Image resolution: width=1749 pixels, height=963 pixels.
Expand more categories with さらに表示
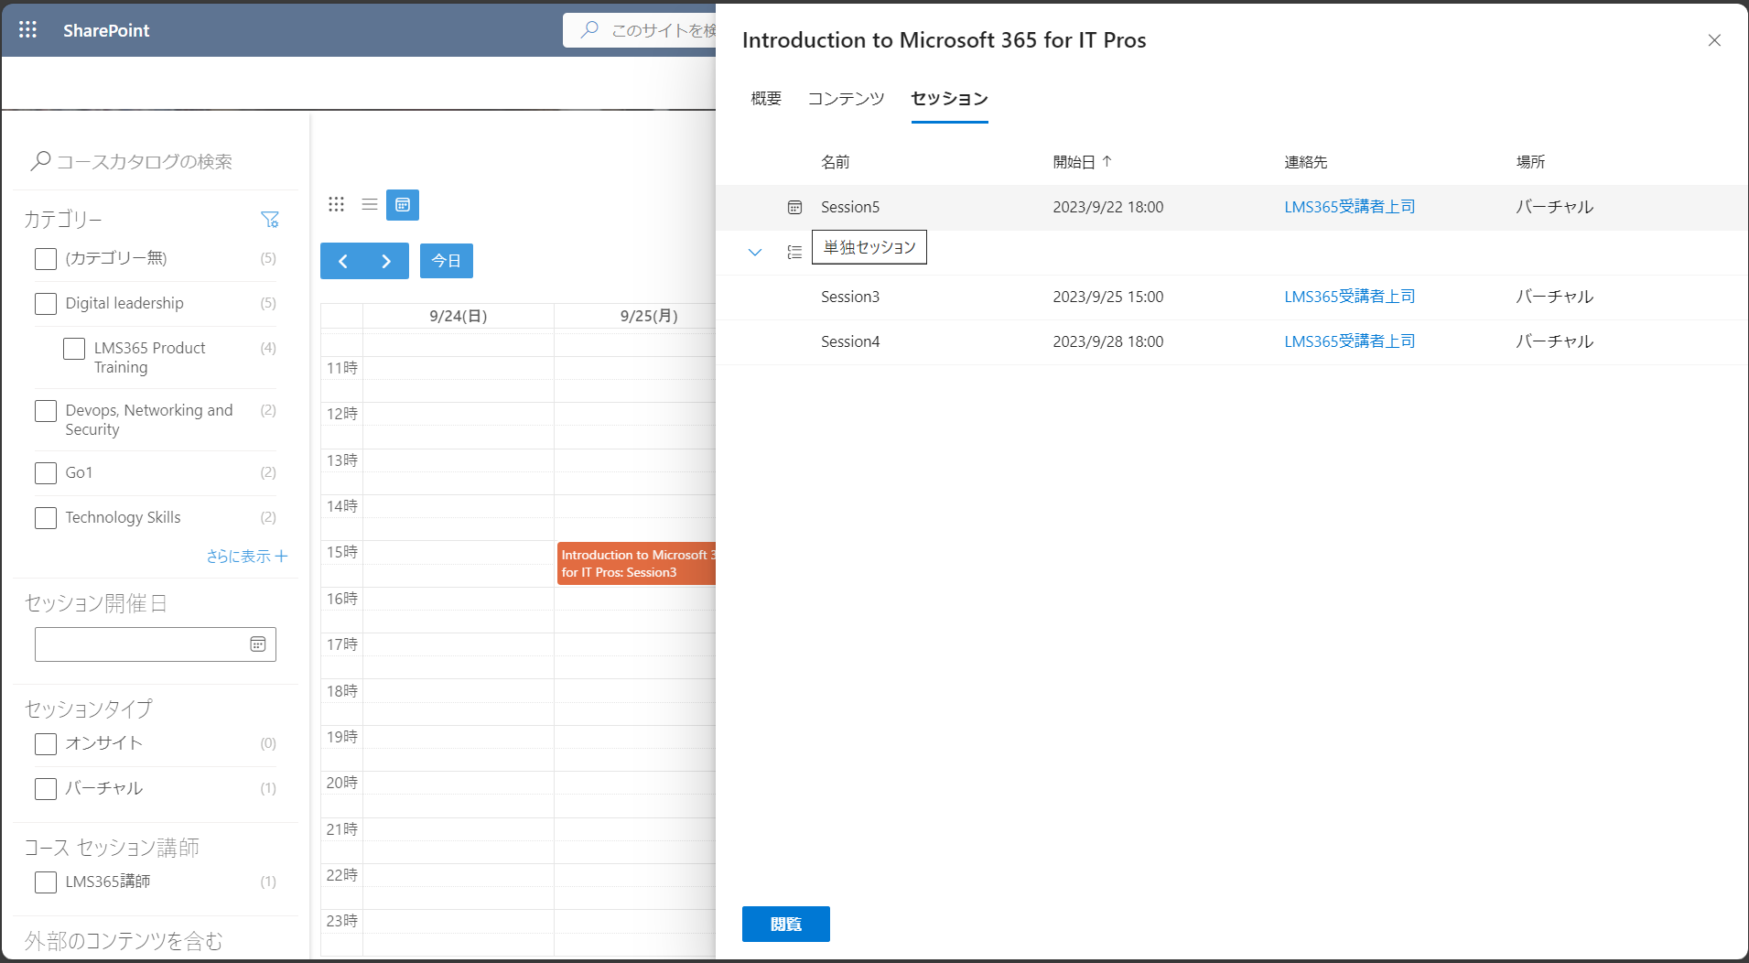247,556
